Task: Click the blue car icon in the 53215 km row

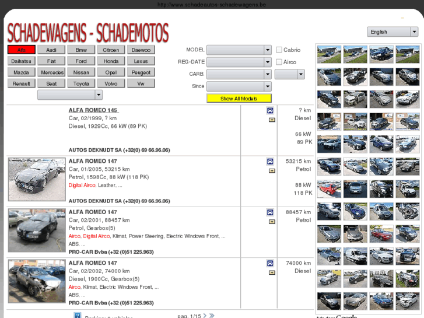Action: 270,161
